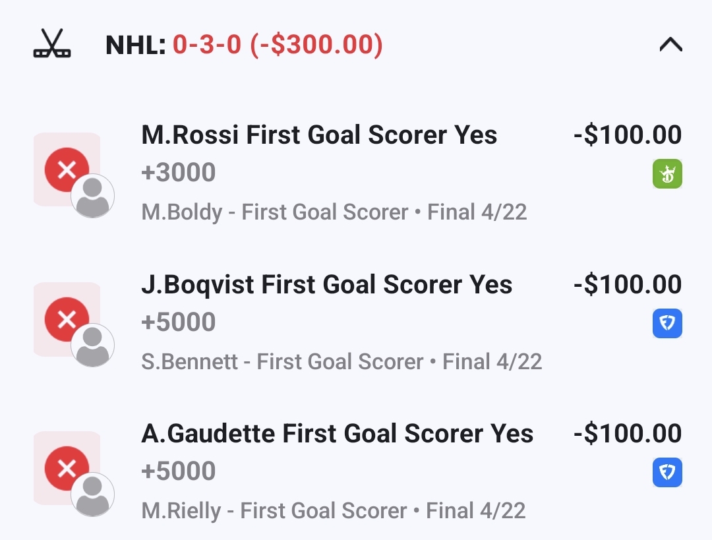Image resolution: width=712 pixels, height=540 pixels.
Task: Click the A.Gaudette player avatar placeholder
Action: (93, 495)
